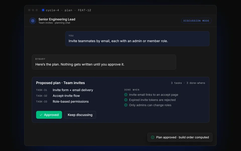Select TASK-31 Invite form + email delivery

pos(65,90)
